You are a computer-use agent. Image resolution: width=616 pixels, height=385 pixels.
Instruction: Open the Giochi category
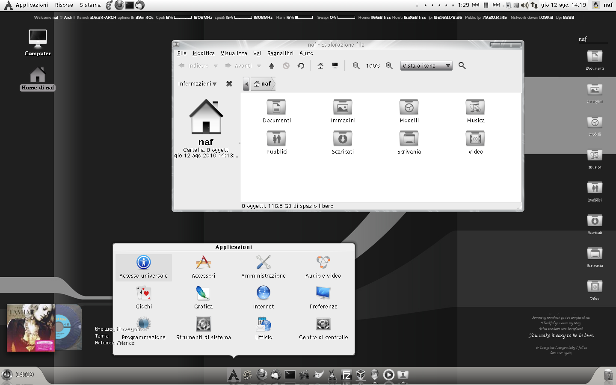(x=144, y=298)
